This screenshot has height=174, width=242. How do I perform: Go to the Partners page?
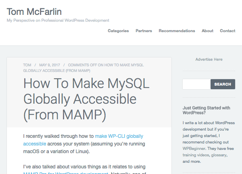(x=144, y=31)
